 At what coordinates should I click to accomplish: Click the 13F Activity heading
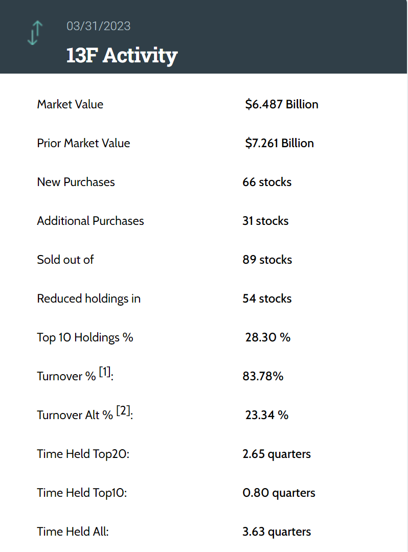click(122, 55)
